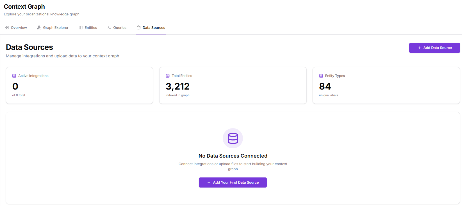Open the Overview tab
The image size is (462, 206).
16,28
